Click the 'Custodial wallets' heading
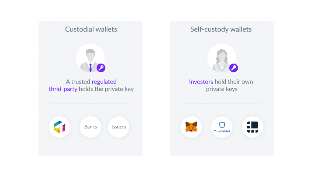311x175 pixels. pyautogui.click(x=91, y=29)
